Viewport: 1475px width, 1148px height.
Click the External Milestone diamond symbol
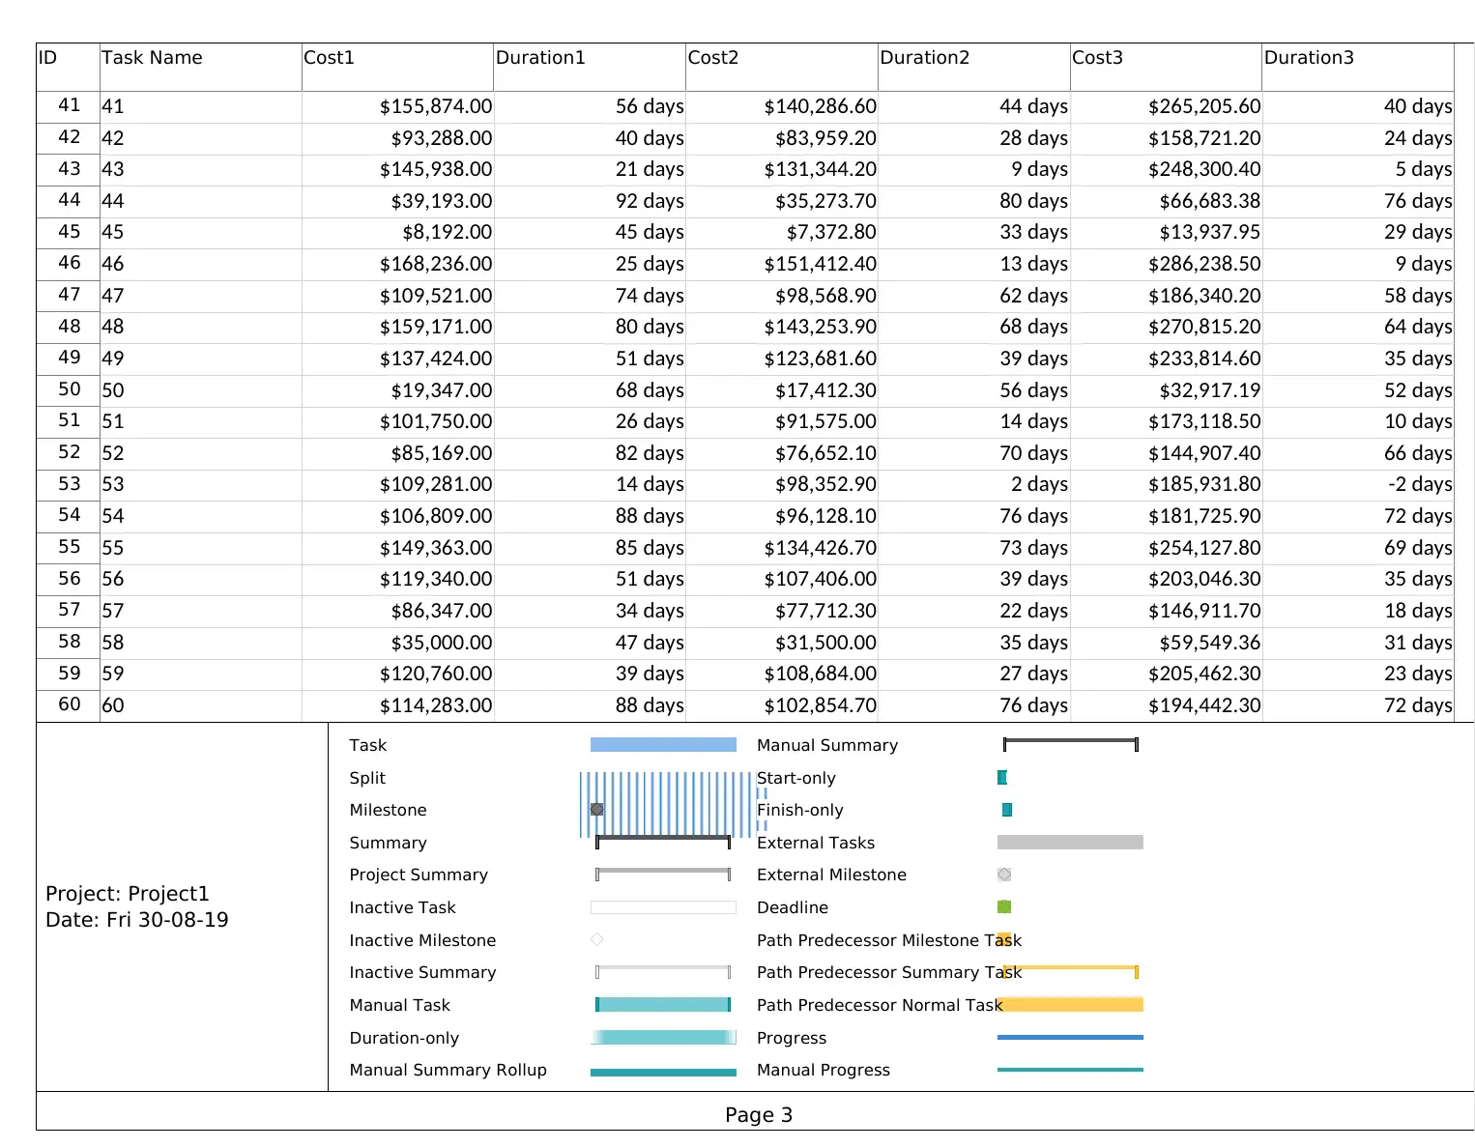[x=1004, y=875]
